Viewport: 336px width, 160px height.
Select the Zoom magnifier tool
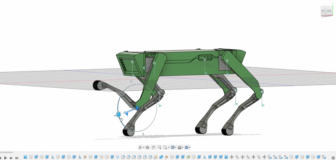[x=159, y=147]
